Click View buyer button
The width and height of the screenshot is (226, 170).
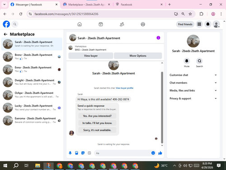click(x=91, y=56)
